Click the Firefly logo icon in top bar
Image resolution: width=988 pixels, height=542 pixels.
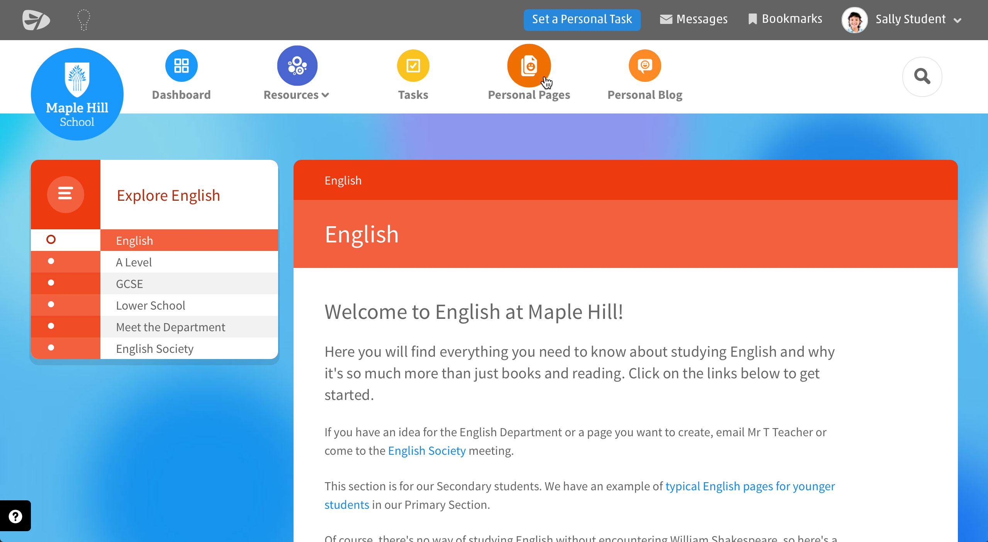(x=36, y=20)
